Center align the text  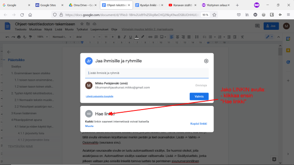pos(177,37)
